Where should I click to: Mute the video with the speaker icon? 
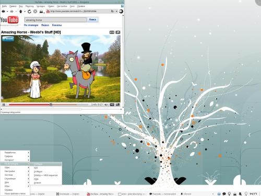click(106, 105)
